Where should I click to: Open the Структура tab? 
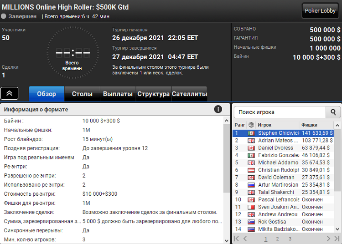click(x=153, y=94)
